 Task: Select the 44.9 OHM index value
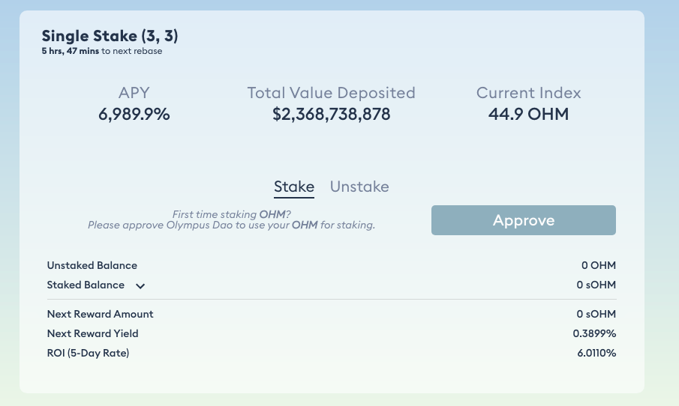coord(529,115)
